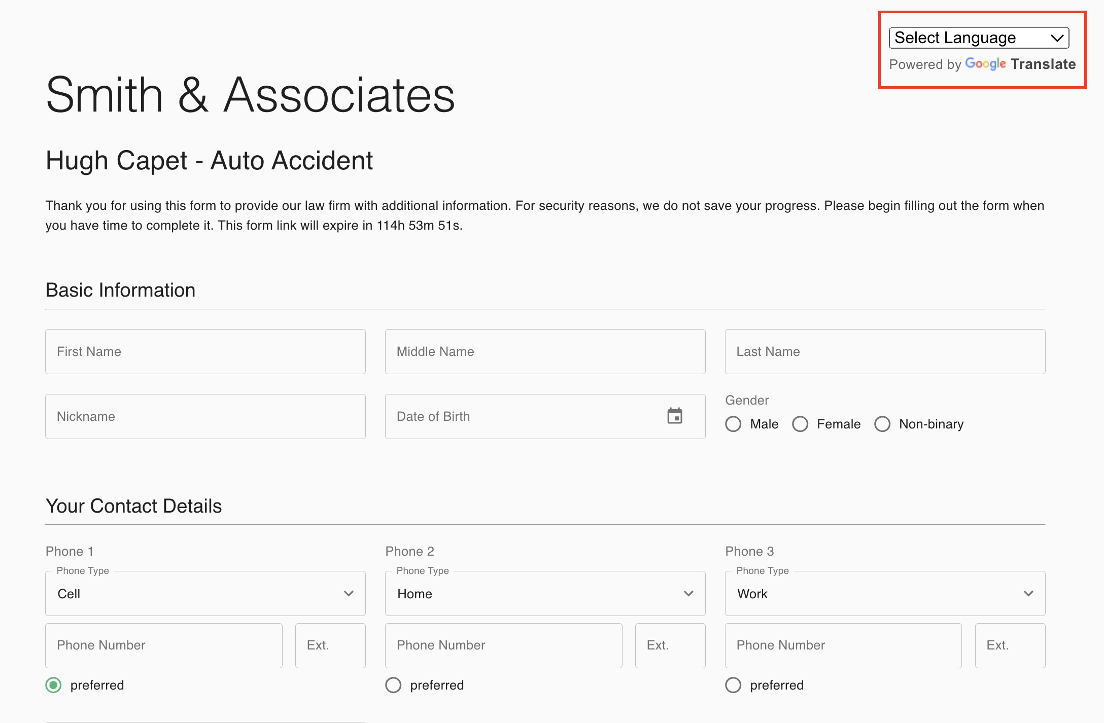Click the Phone 2 Ext. field

(x=670, y=645)
